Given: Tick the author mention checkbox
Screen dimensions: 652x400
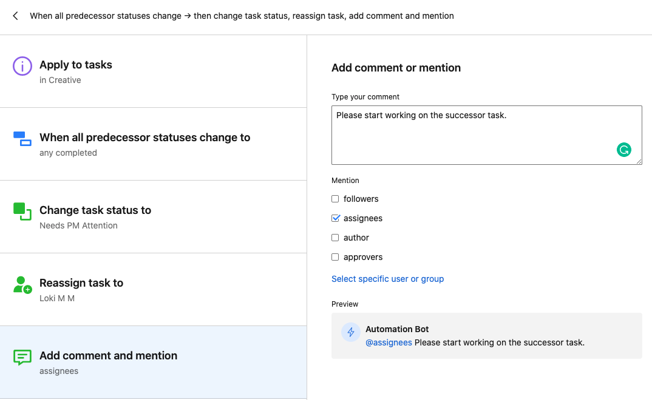Looking at the screenshot, I should pos(335,238).
